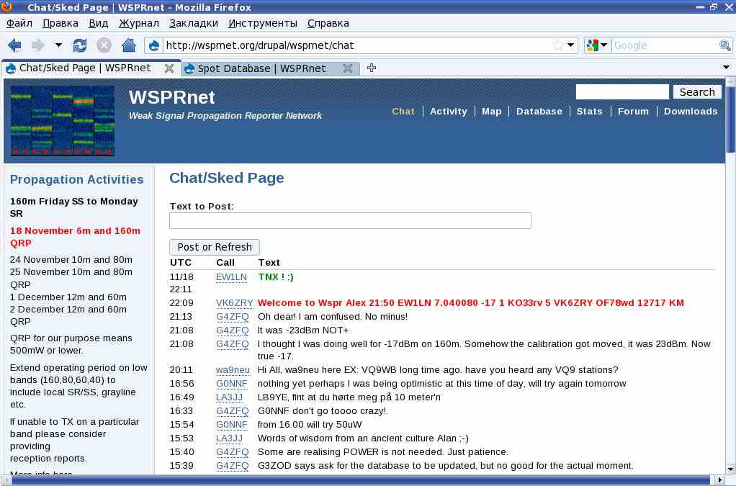Image resolution: width=736 pixels, height=486 pixels.
Task: Click the Forward navigation arrow
Action: point(37,45)
